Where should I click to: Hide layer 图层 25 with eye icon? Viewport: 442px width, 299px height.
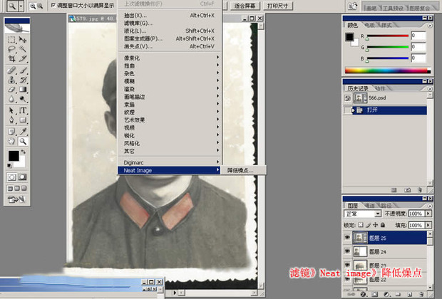point(347,238)
